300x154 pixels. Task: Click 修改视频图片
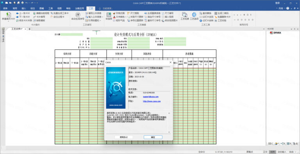170,20
